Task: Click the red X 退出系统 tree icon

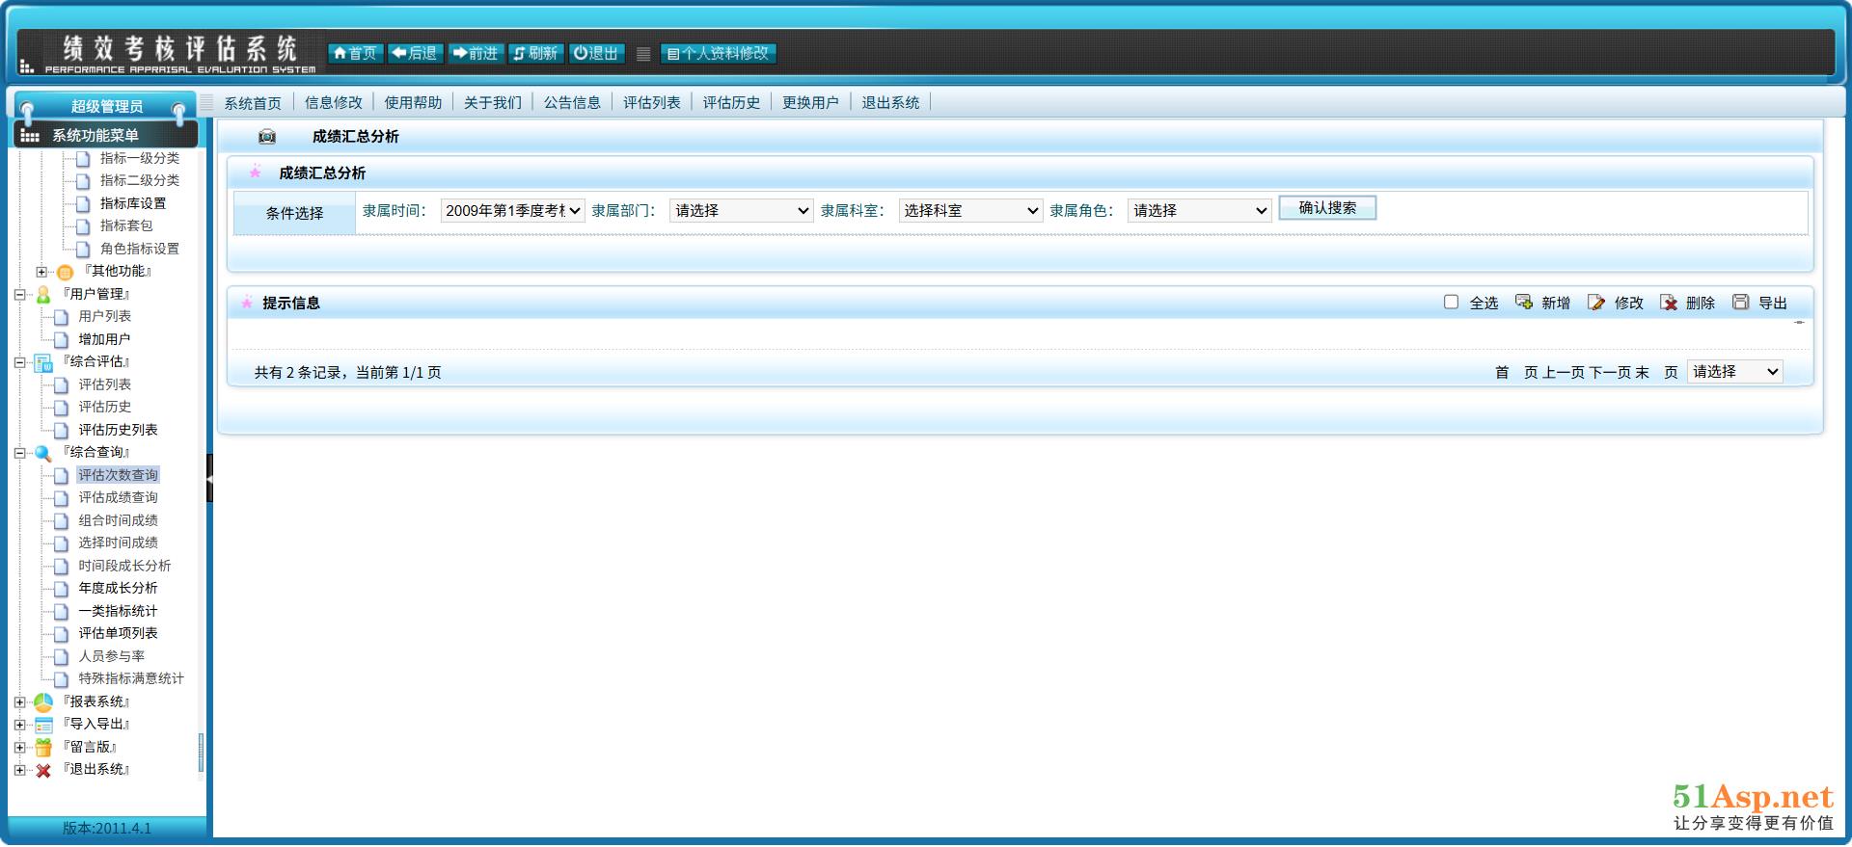Action: click(43, 770)
